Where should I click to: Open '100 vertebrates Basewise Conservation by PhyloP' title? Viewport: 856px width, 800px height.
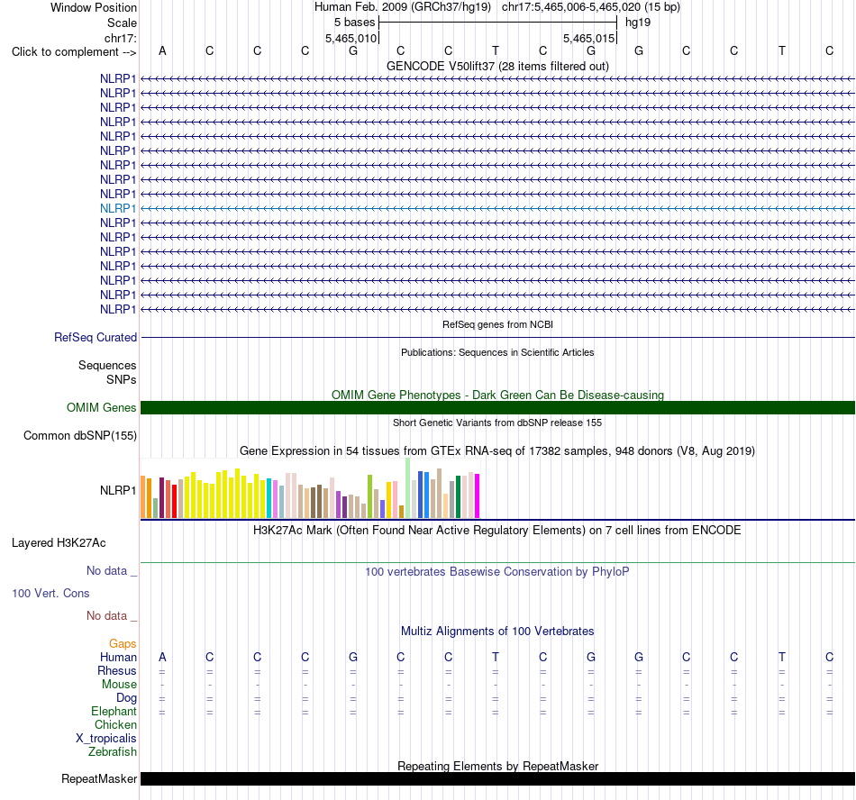point(497,572)
